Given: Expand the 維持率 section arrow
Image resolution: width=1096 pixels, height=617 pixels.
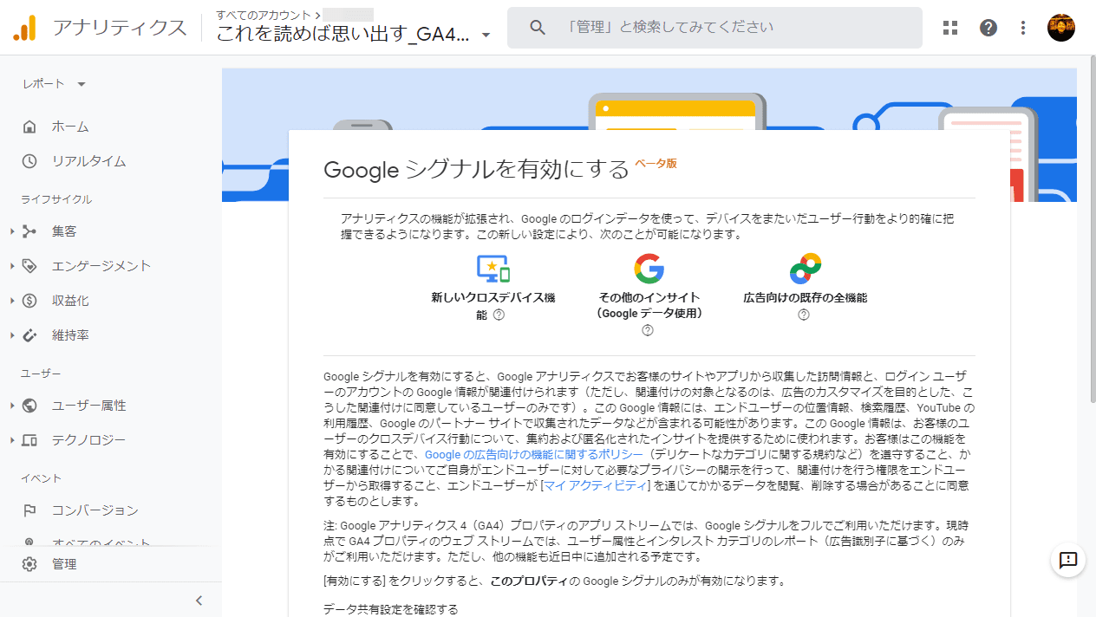Looking at the screenshot, I should point(12,335).
